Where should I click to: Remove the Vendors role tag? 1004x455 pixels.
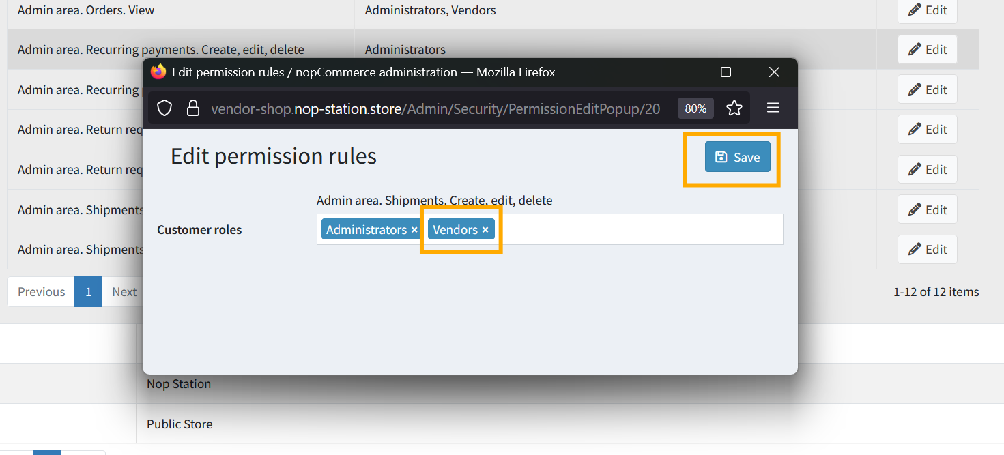click(485, 230)
